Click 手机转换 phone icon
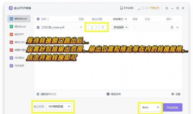The height and width of the screenshot is (114, 193). 121,8
